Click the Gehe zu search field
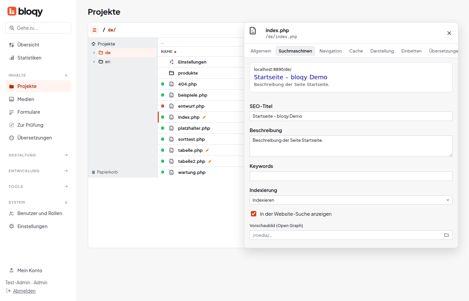The image size is (469, 301). click(38, 28)
